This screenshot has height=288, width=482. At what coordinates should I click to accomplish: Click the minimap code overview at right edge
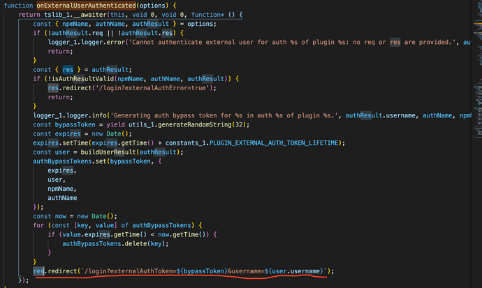pyautogui.click(x=477, y=71)
